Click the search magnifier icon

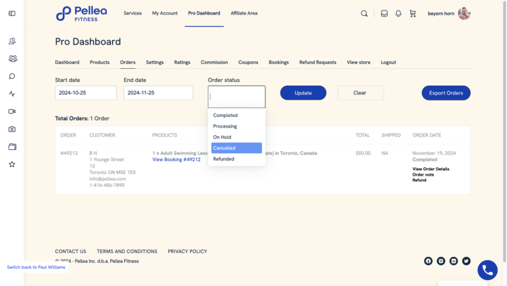pyautogui.click(x=364, y=13)
